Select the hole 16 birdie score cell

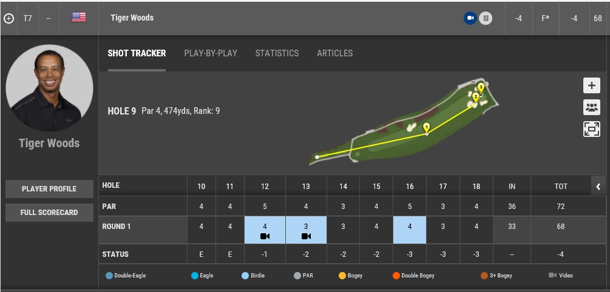(x=410, y=227)
